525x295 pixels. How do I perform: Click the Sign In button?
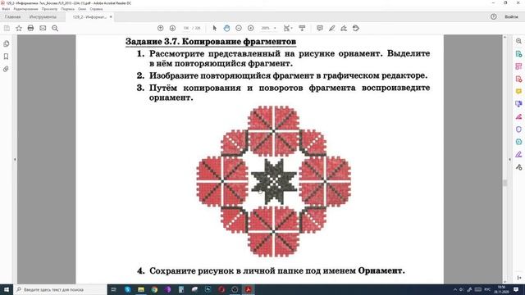(511, 16)
